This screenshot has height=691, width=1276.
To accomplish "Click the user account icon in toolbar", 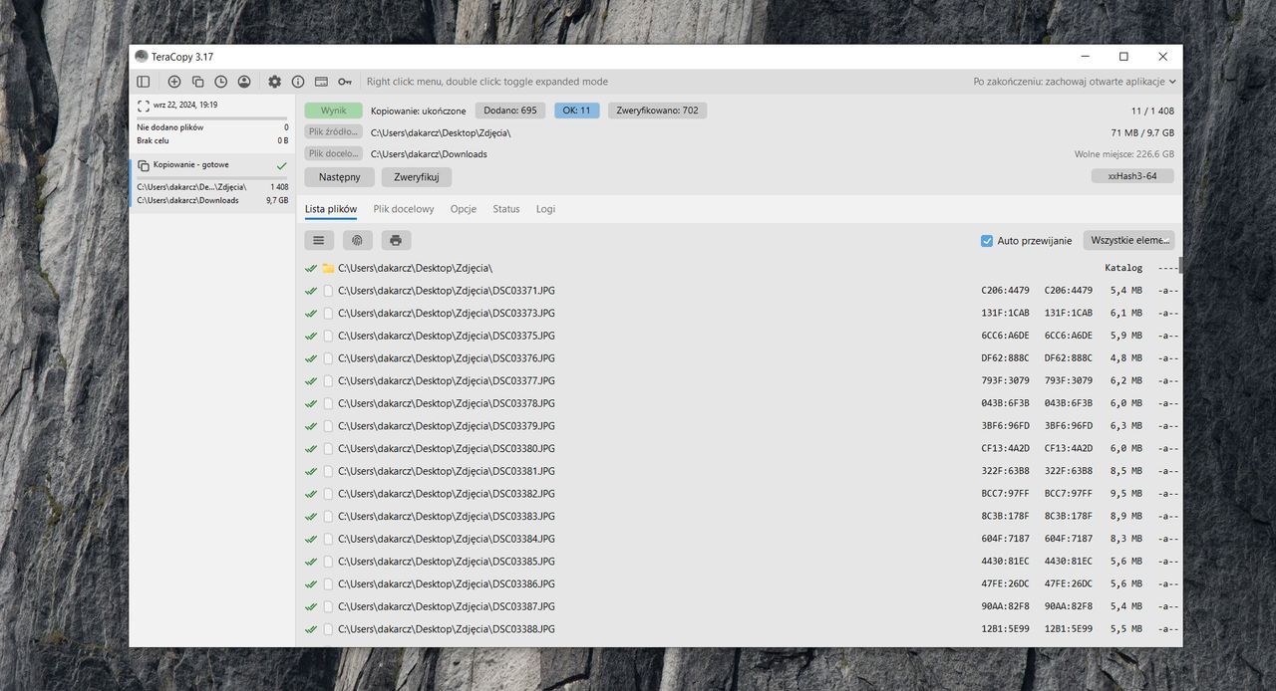I will (x=244, y=82).
